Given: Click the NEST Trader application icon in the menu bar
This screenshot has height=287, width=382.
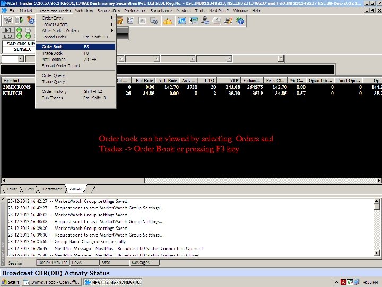Looking at the screenshot, I should pyautogui.click(x=4, y=10).
